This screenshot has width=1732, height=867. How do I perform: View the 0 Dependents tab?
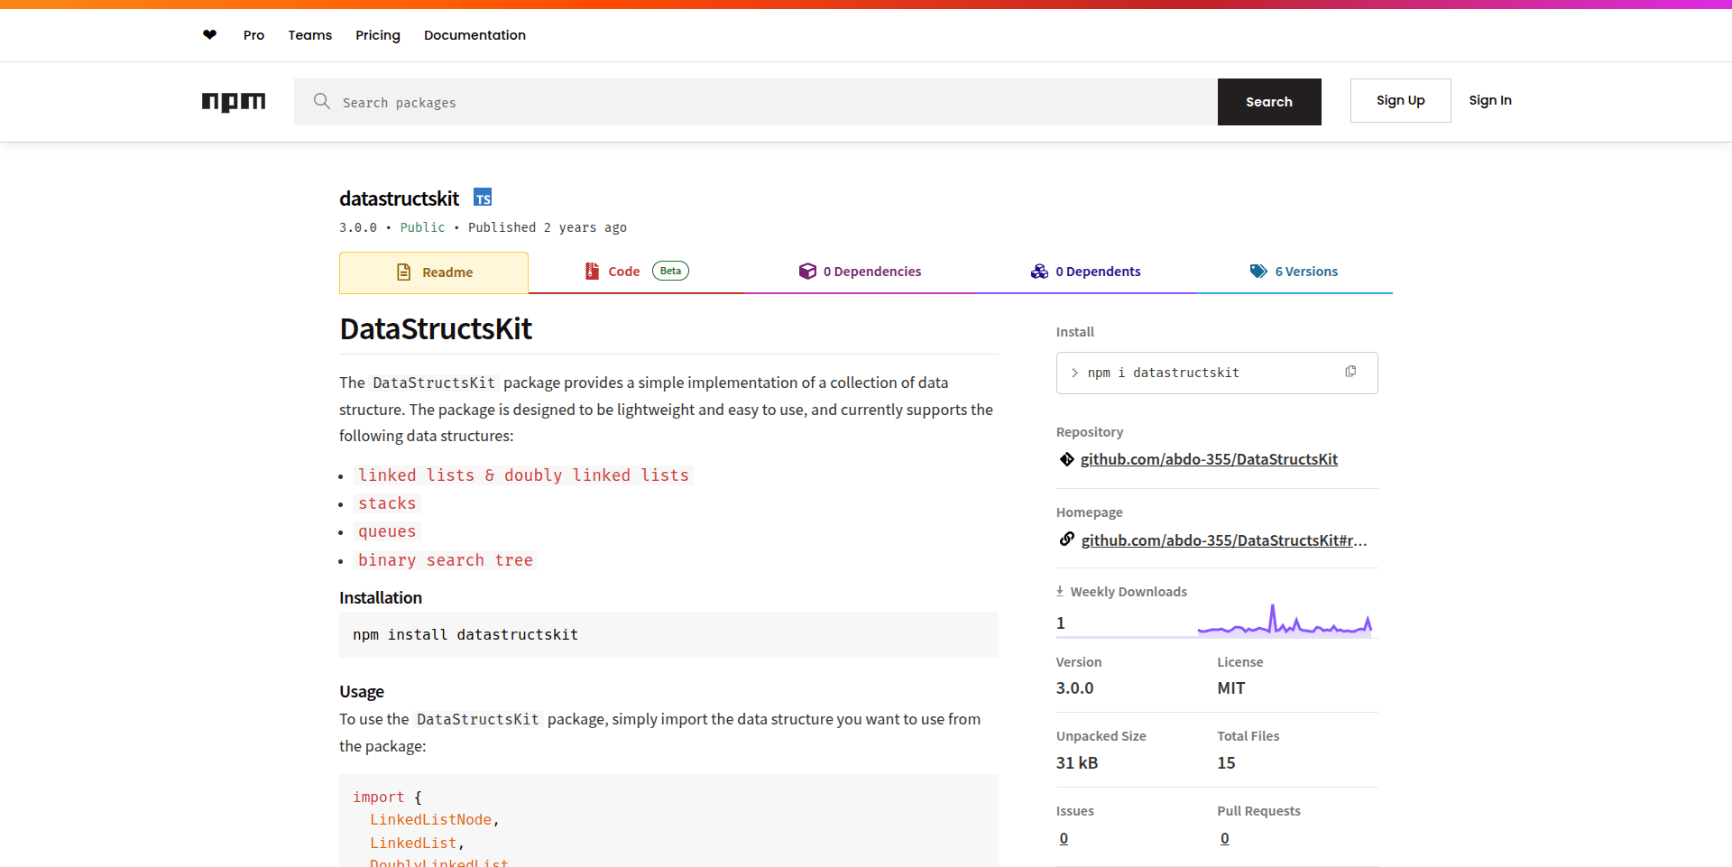(x=1098, y=271)
